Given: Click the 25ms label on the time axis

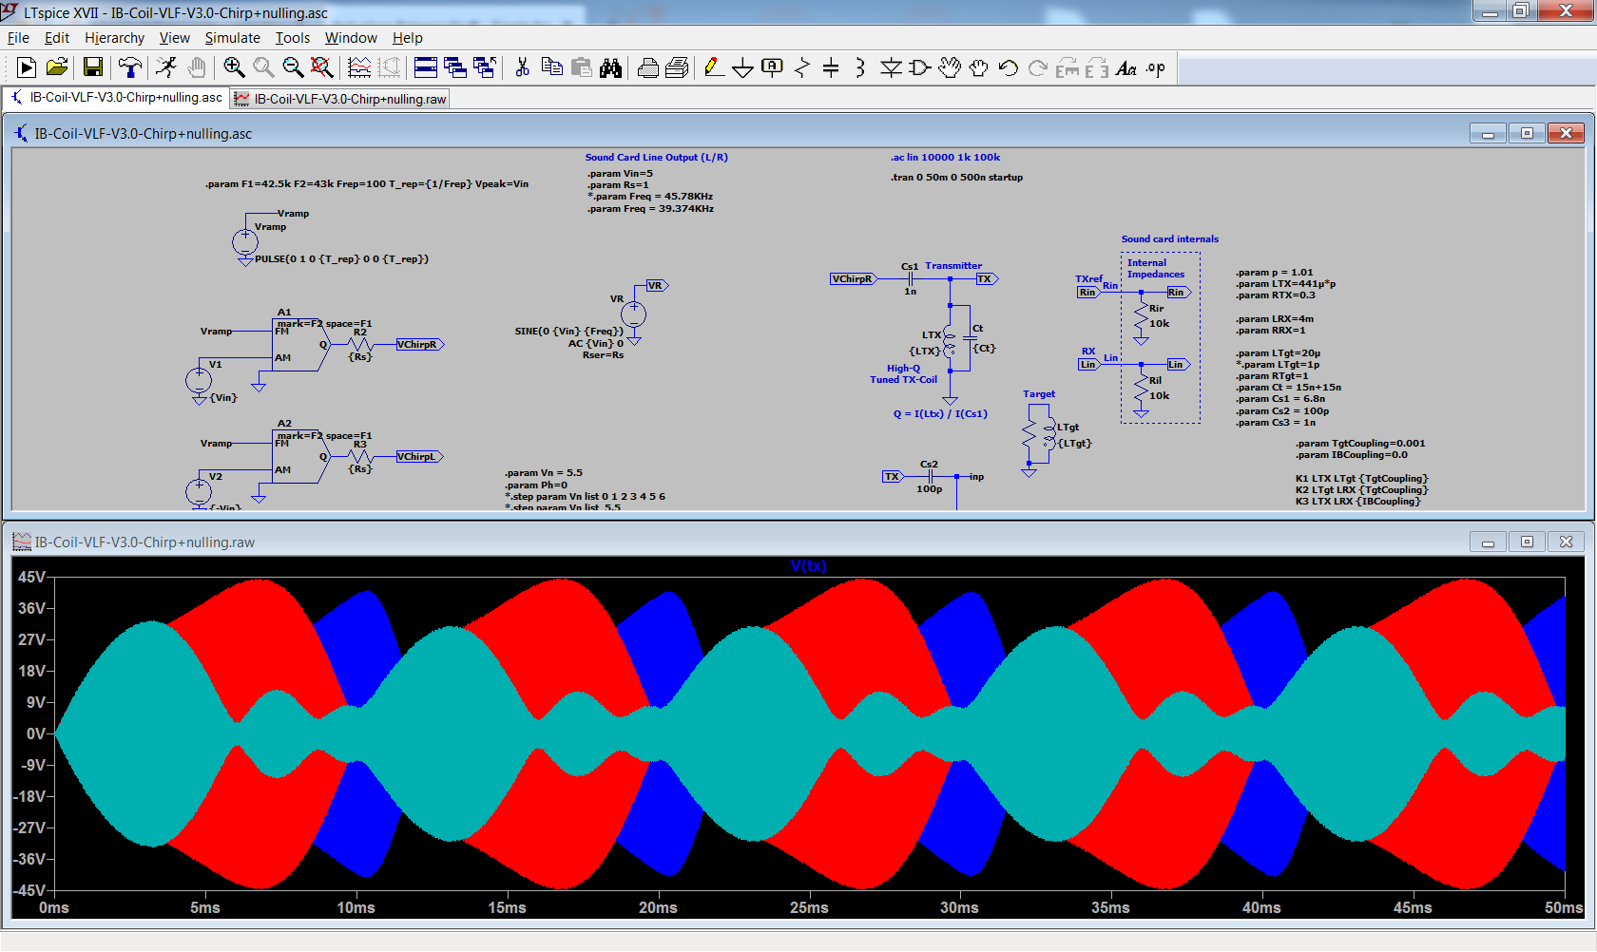Looking at the screenshot, I should tap(809, 908).
